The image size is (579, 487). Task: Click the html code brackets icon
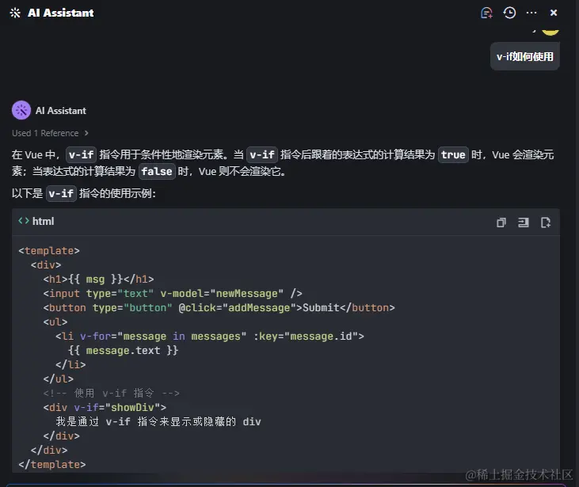[24, 221]
